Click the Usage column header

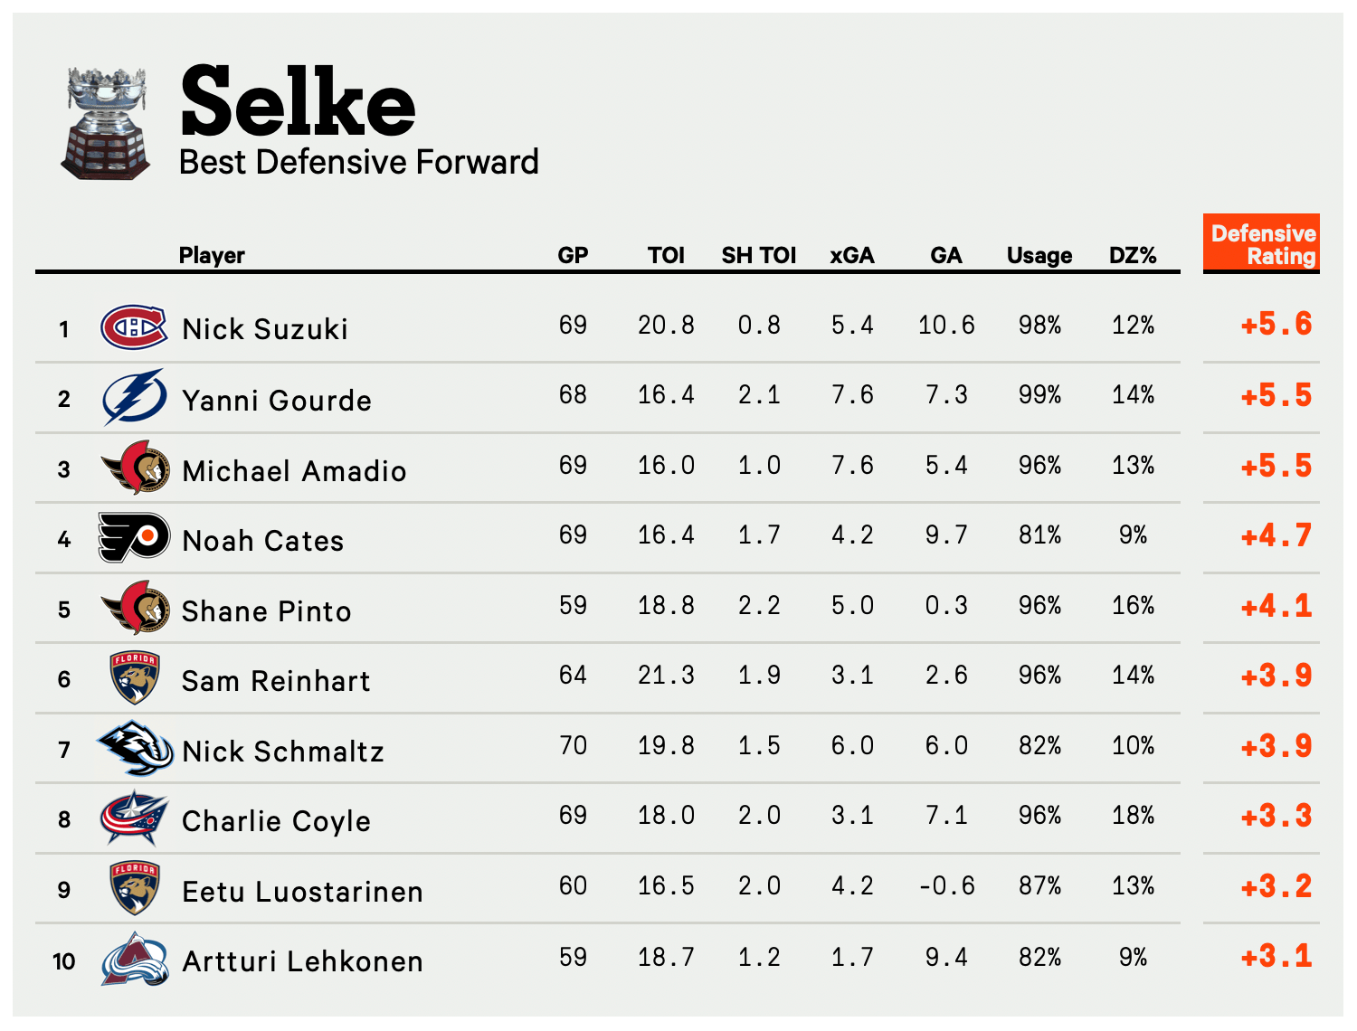(x=1039, y=256)
